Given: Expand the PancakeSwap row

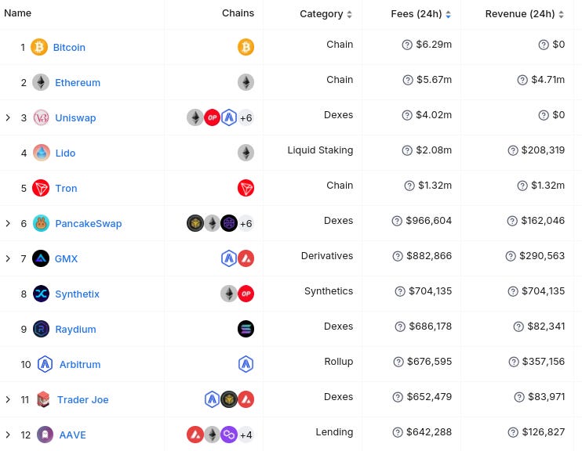Looking at the screenshot, I should click(8, 223).
